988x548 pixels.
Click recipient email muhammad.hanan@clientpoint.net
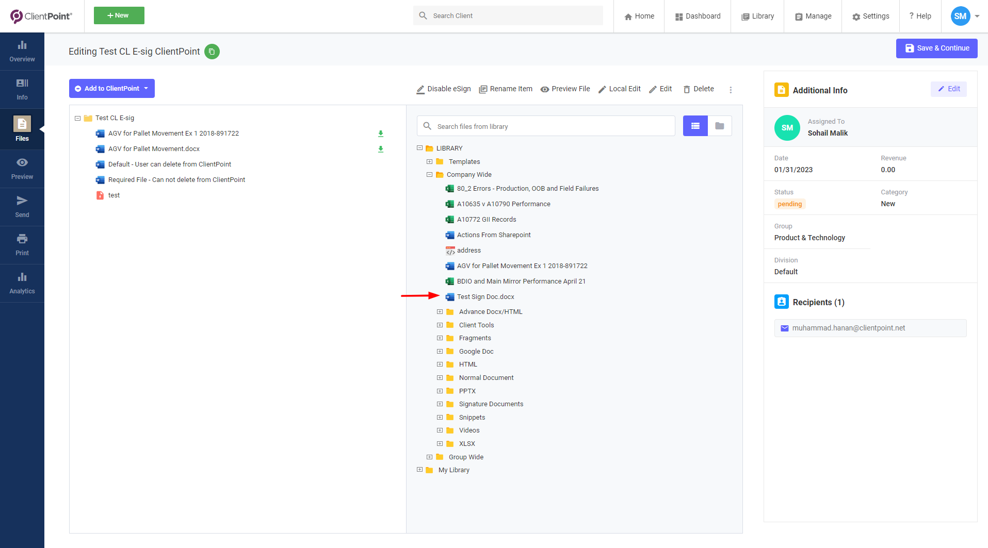pos(870,328)
